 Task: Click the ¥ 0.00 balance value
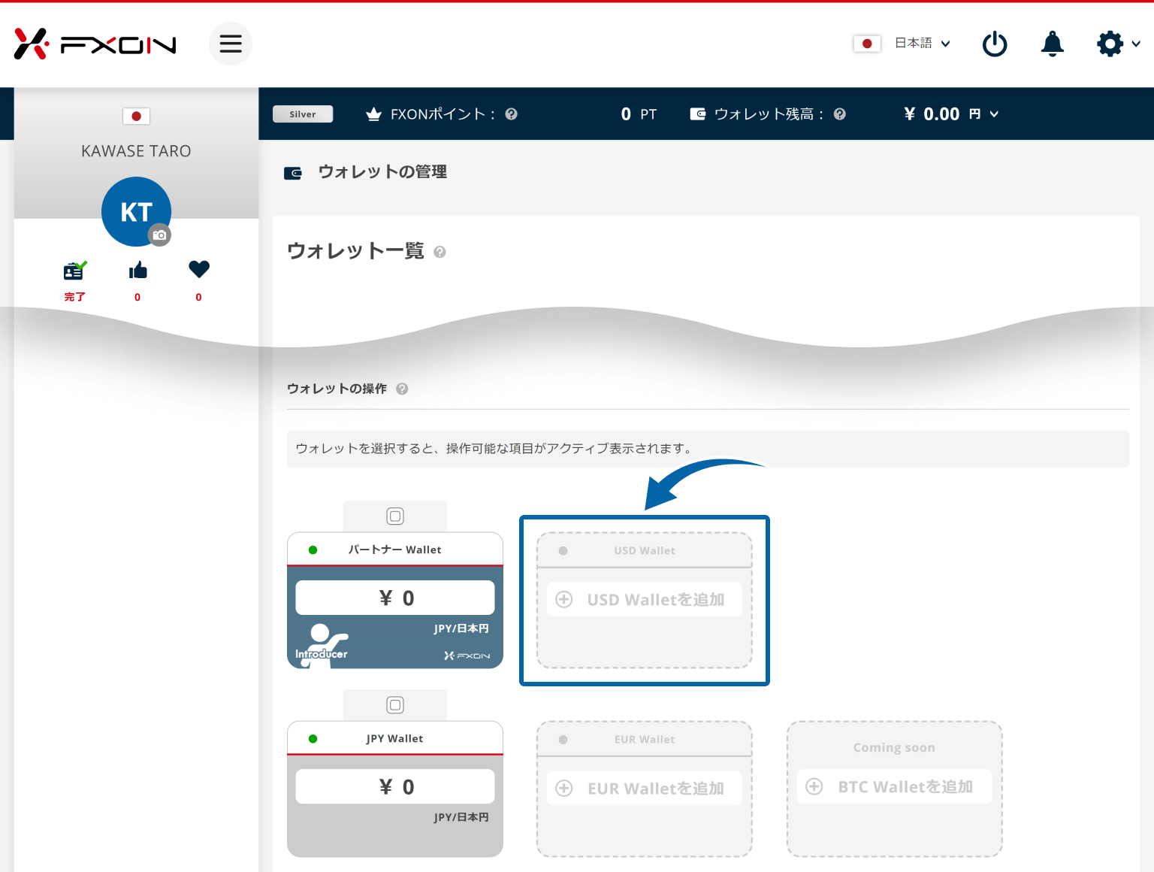[932, 114]
